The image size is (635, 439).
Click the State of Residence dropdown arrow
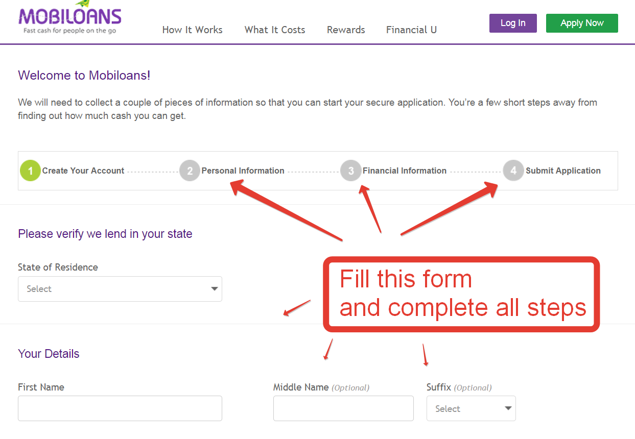(x=215, y=289)
